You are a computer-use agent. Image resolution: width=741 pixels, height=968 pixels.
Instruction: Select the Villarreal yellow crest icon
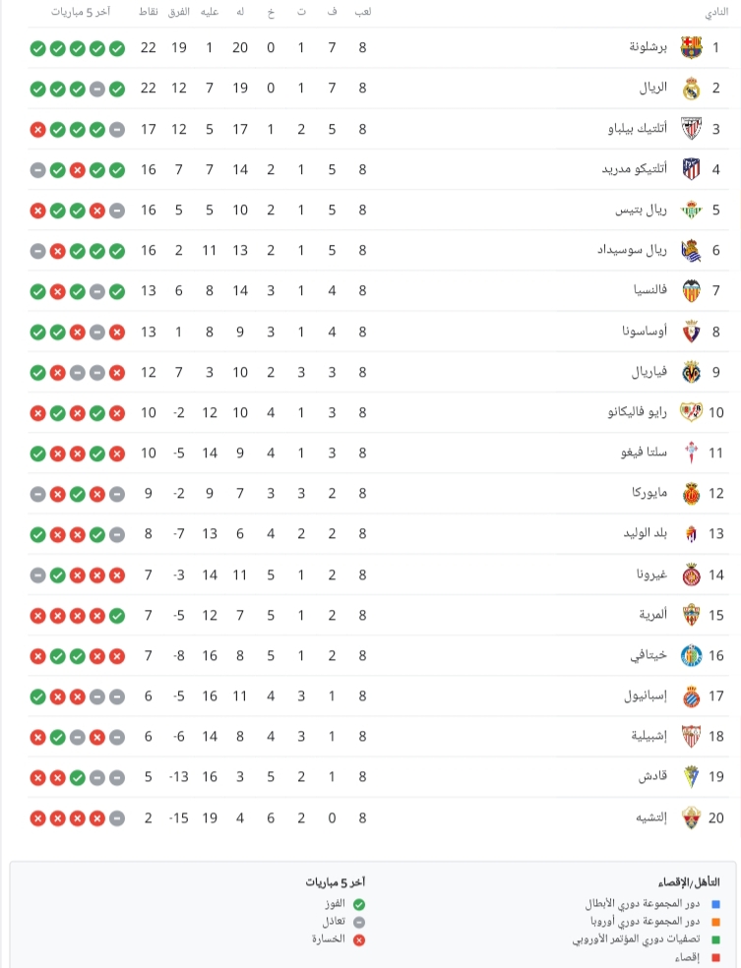coord(691,372)
